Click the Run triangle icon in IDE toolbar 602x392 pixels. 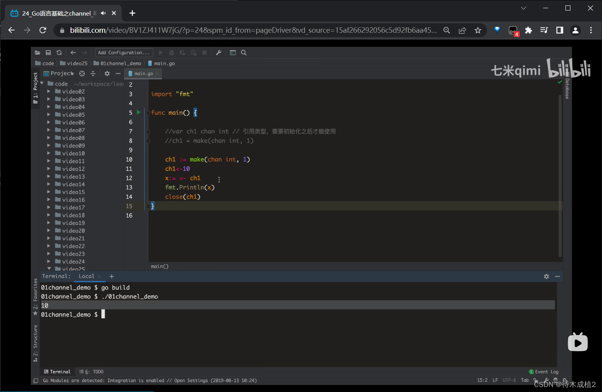point(161,53)
